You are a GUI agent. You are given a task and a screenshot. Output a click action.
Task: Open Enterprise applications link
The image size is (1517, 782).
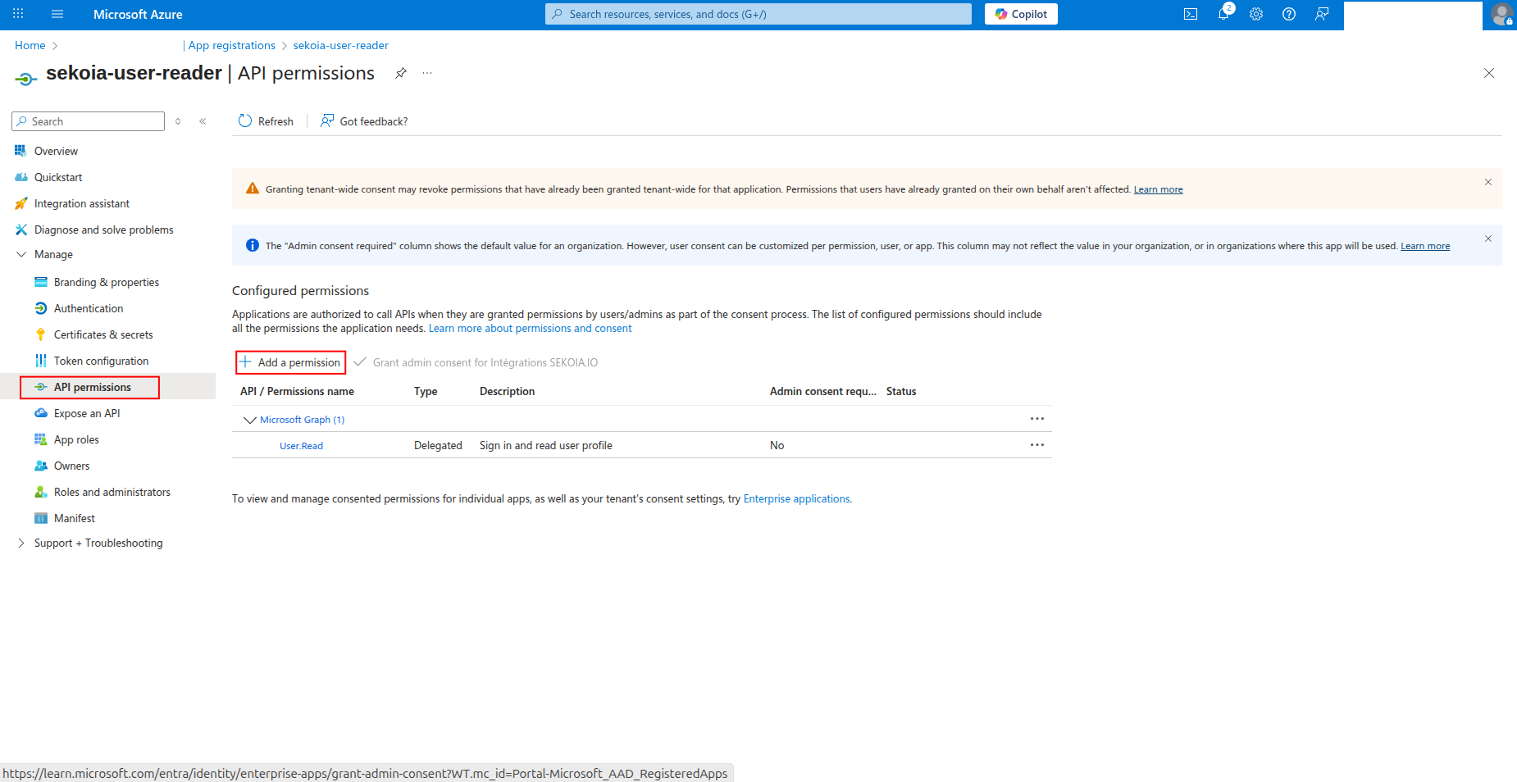coord(796,498)
